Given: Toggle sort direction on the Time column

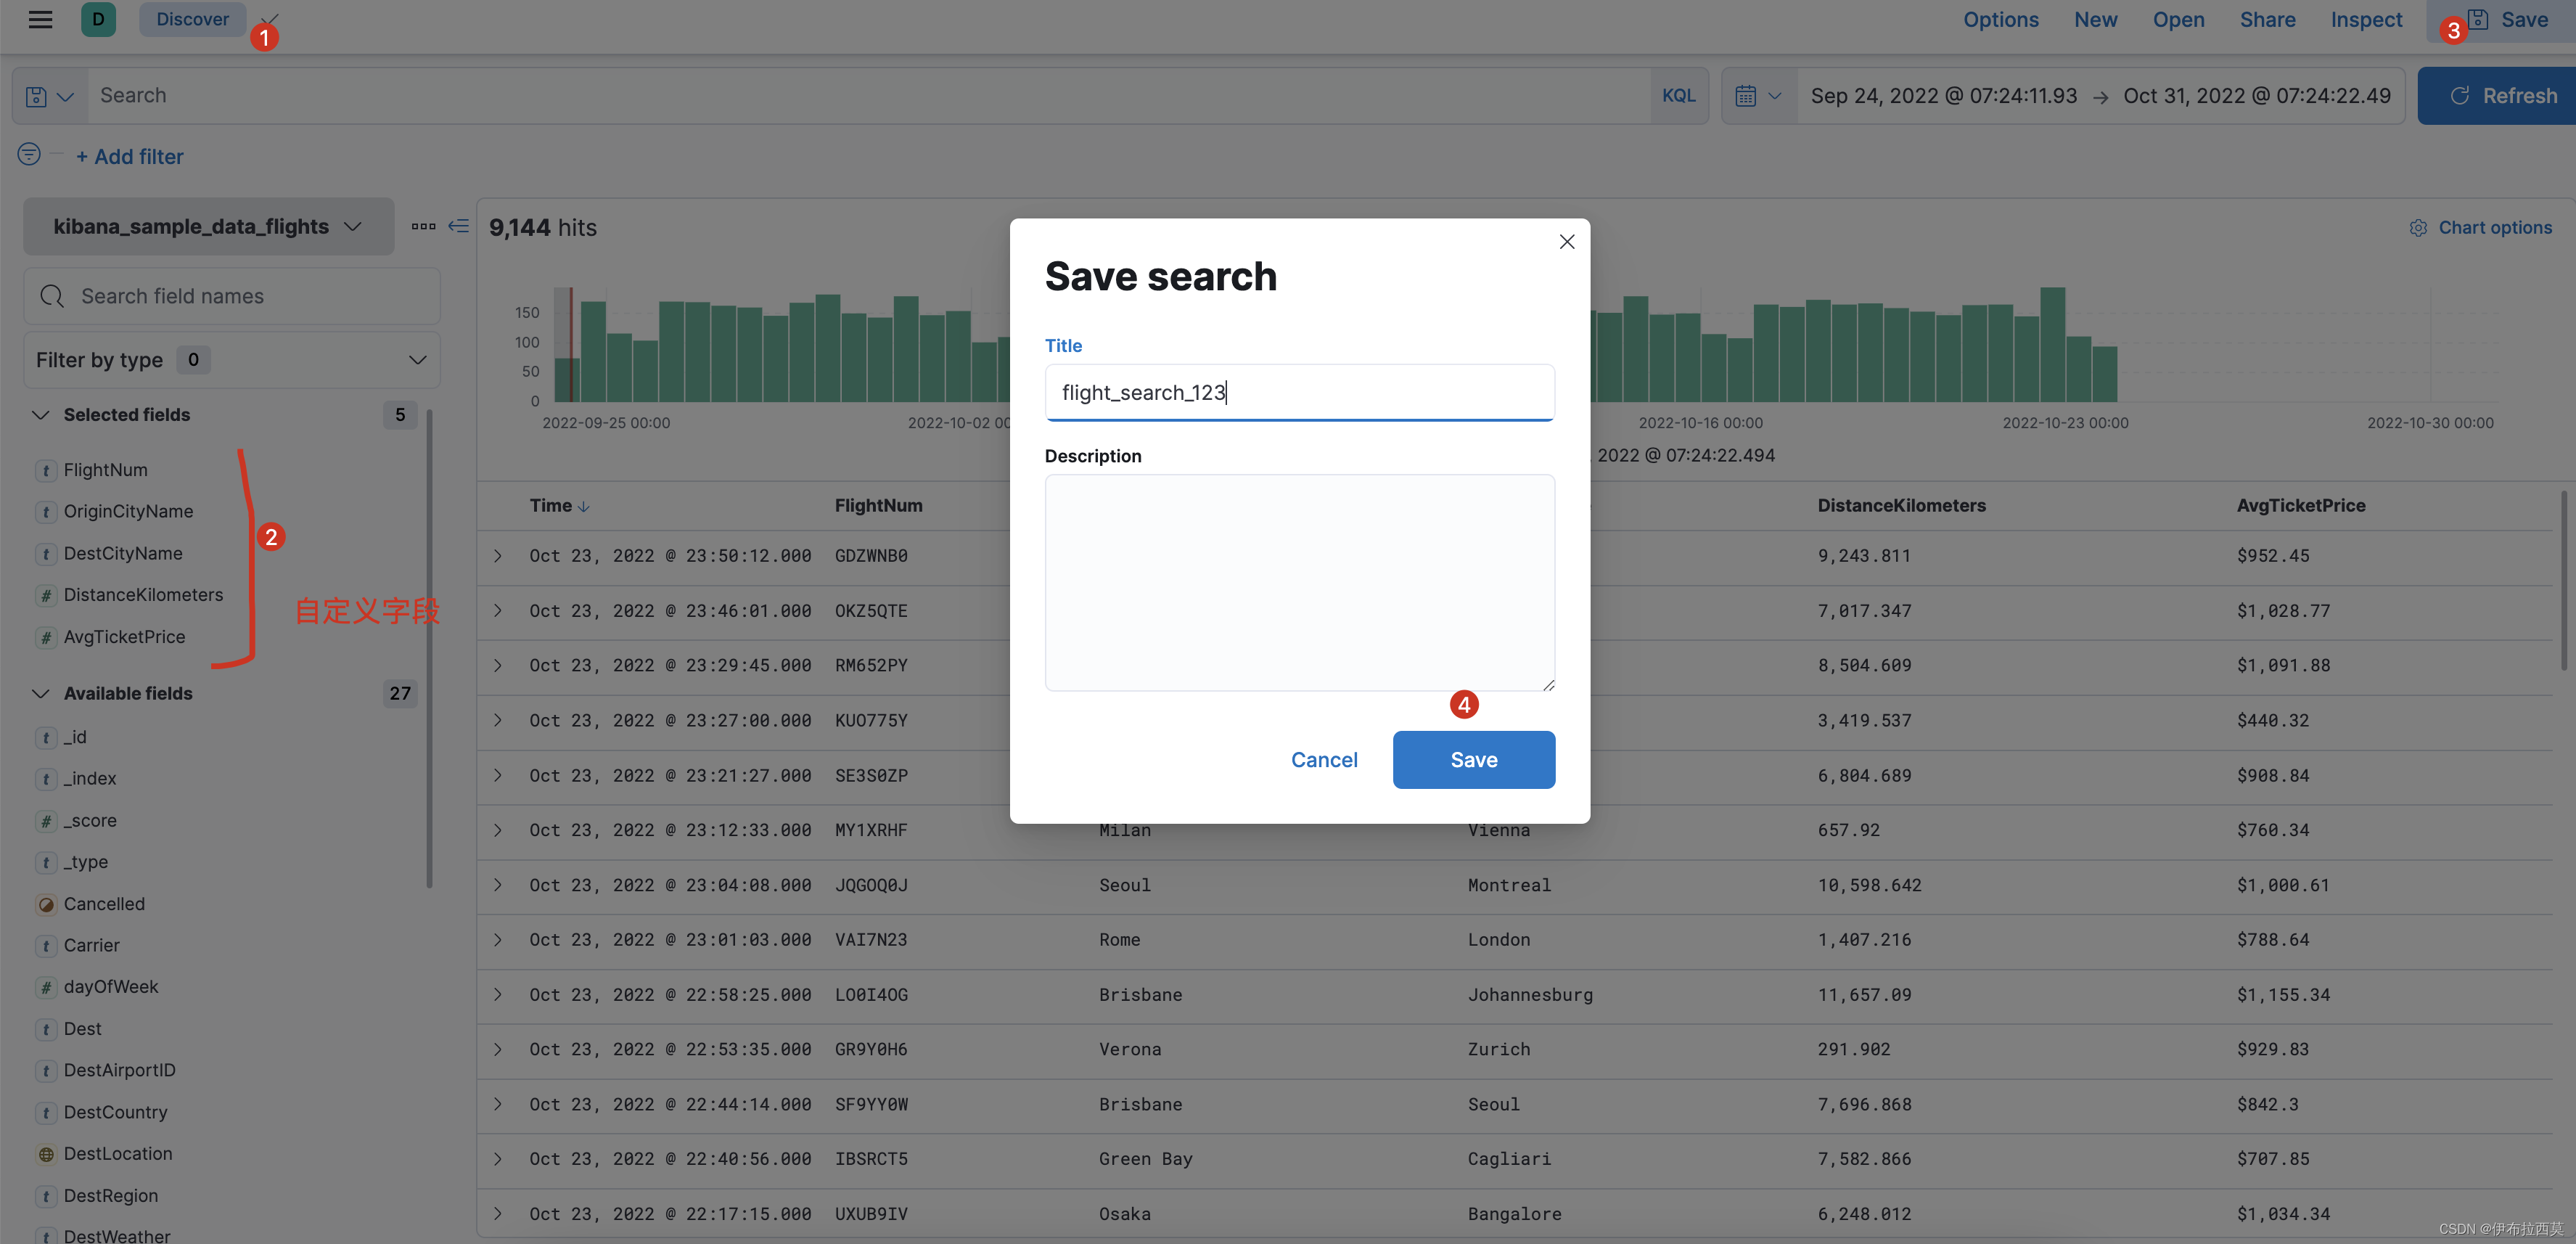Looking at the screenshot, I should (585, 506).
